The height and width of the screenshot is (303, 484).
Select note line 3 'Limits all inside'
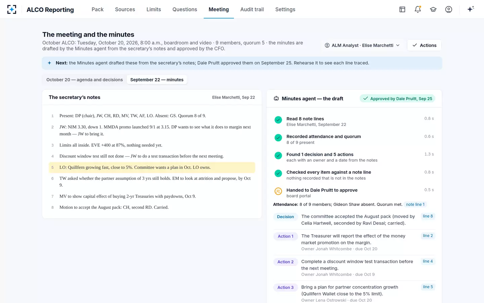click(152, 145)
